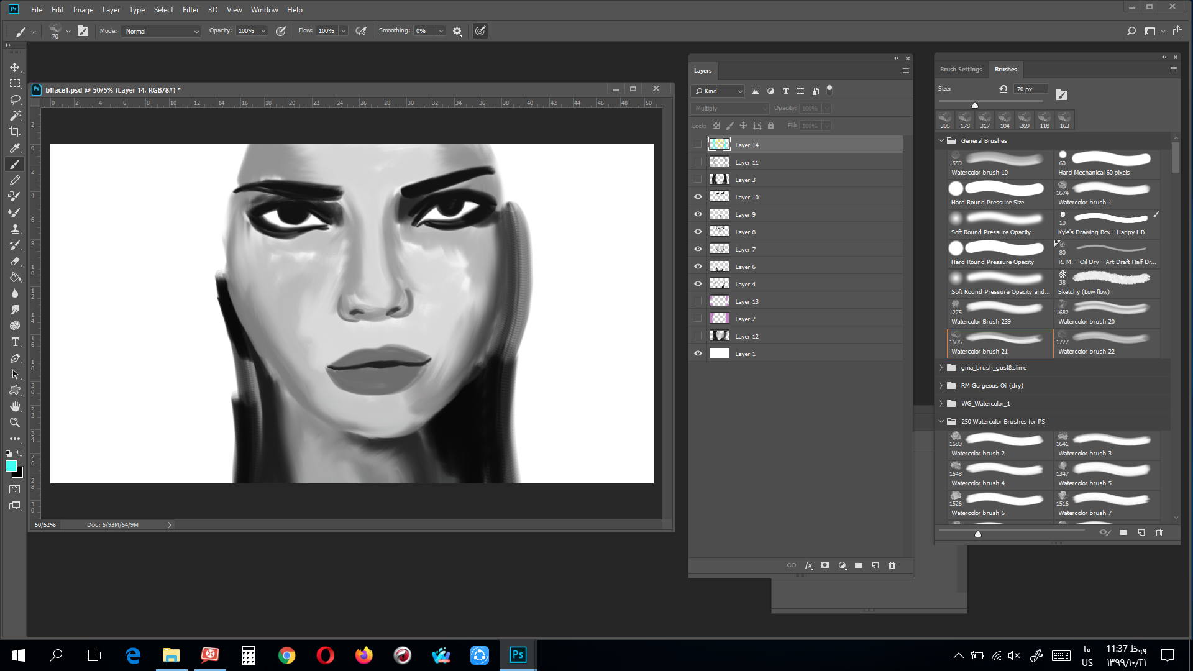
Task: Hide Layer 6
Action: (x=698, y=267)
